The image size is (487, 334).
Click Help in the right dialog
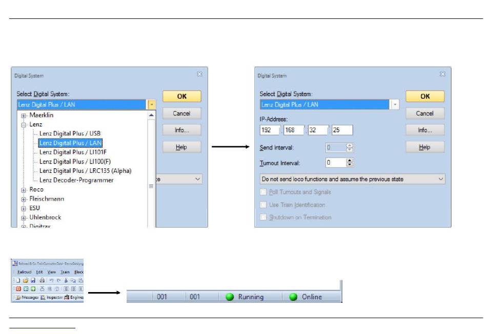pos(425,147)
